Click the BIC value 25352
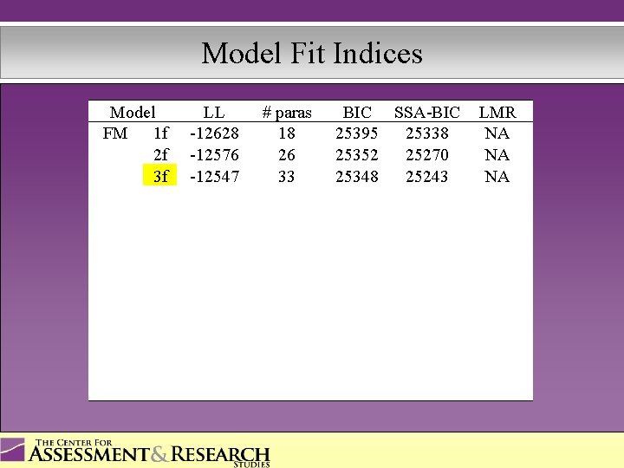 [356, 155]
